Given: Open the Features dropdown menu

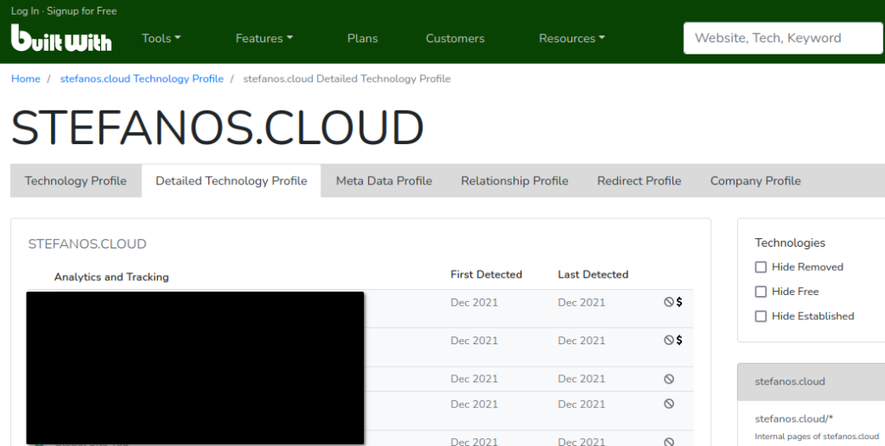Looking at the screenshot, I should coord(264,38).
